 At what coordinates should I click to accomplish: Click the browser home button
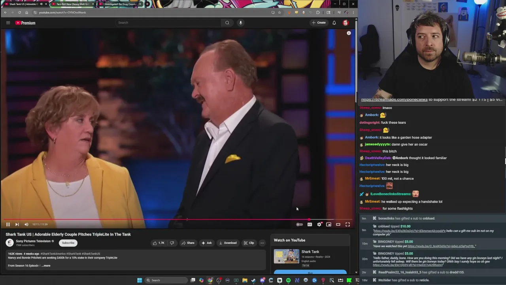(x=26, y=12)
